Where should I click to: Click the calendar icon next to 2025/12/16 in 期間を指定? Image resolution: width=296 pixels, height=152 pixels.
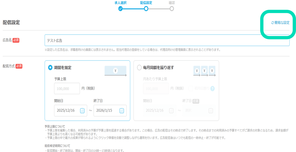[82, 111]
